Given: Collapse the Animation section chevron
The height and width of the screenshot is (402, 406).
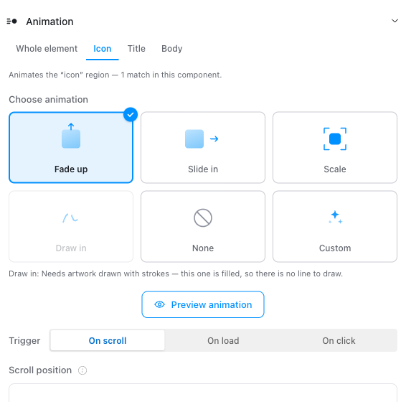Looking at the screenshot, I should pos(395,21).
